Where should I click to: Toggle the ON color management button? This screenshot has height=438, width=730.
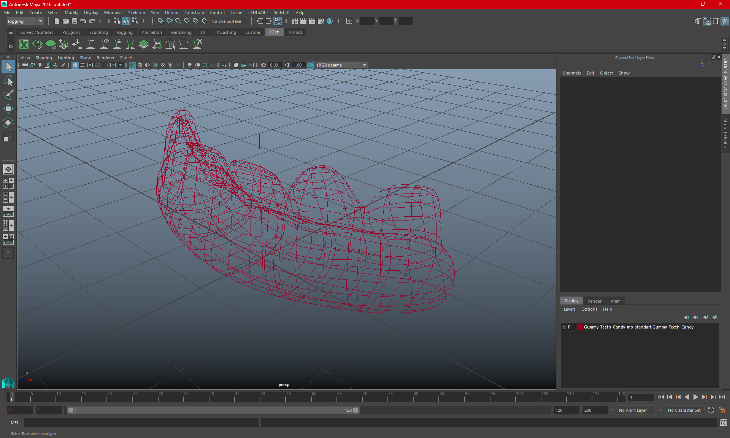[311, 65]
